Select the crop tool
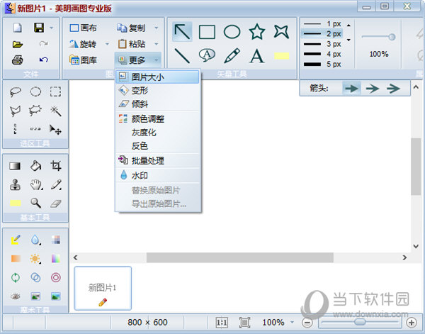The width and height of the screenshot is (425, 334). [55, 166]
